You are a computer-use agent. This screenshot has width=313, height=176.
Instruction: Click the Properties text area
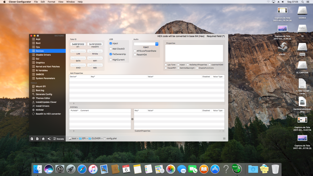point(194,53)
